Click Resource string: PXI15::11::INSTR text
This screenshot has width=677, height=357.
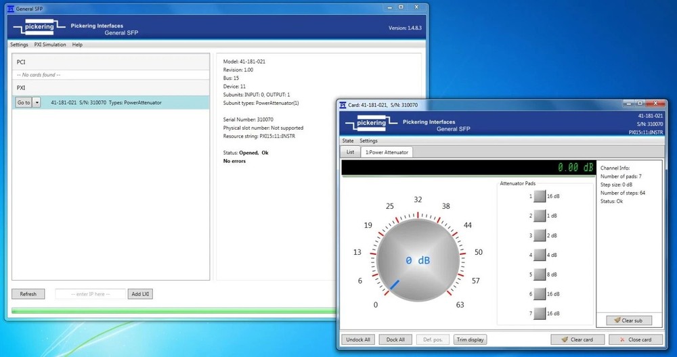[x=259, y=137]
